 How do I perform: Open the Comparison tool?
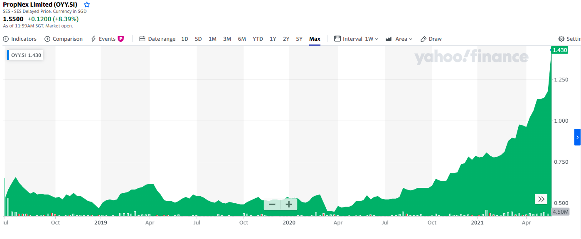[64, 39]
